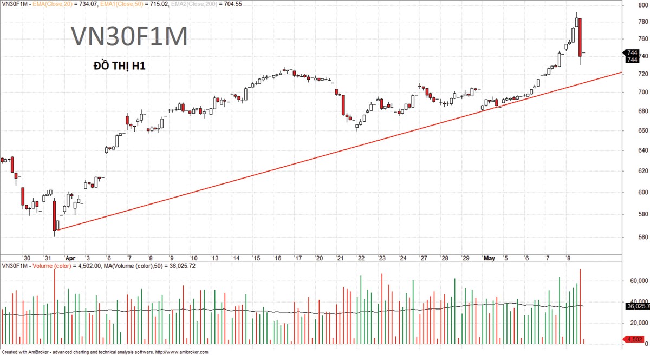Viewport: 650px width, 355px height.
Task: Click the latest large red candlestick
Action: [580, 37]
